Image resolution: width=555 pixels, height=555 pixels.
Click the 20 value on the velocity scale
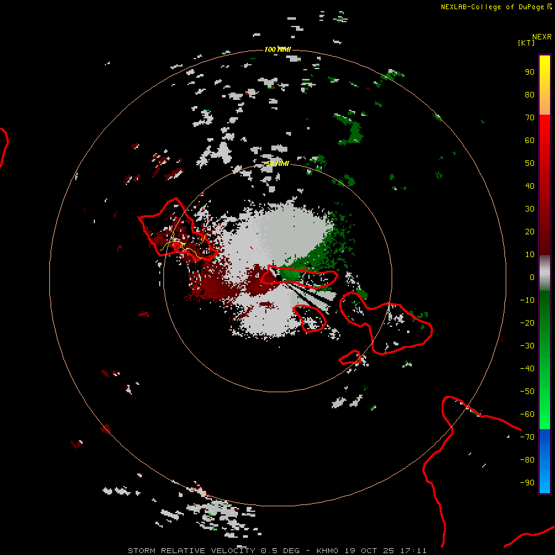[x=530, y=232]
